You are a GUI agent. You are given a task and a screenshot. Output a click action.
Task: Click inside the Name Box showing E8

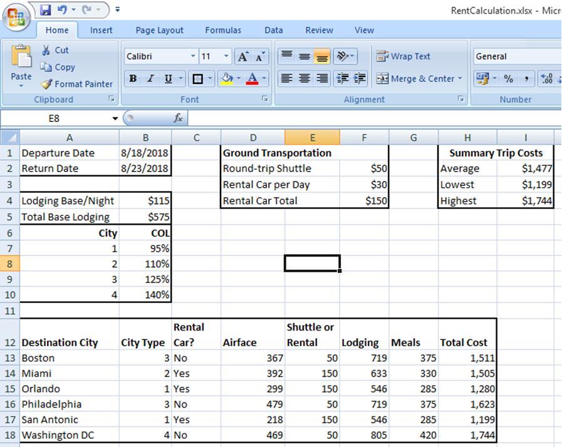pyautogui.click(x=53, y=118)
